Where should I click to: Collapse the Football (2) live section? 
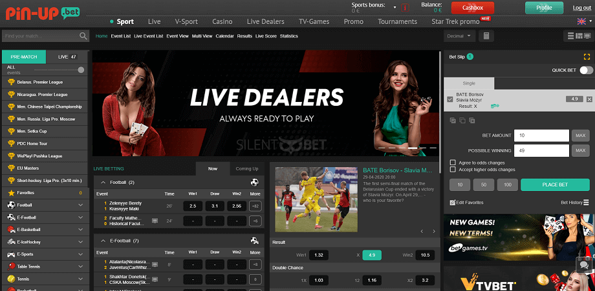pyautogui.click(x=103, y=183)
